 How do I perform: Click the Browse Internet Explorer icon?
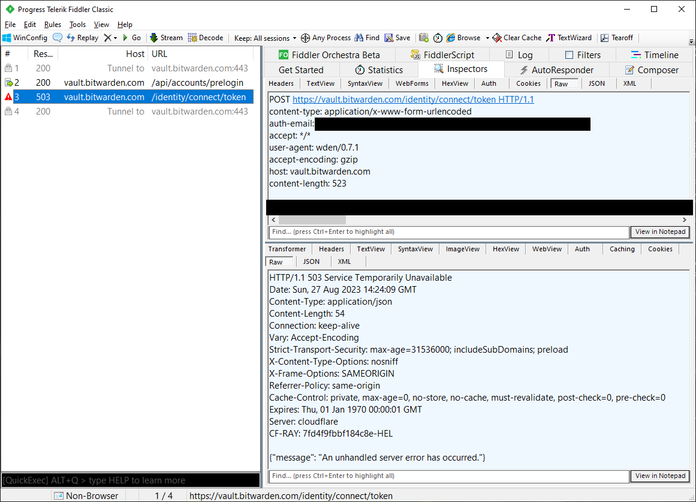[x=451, y=38]
